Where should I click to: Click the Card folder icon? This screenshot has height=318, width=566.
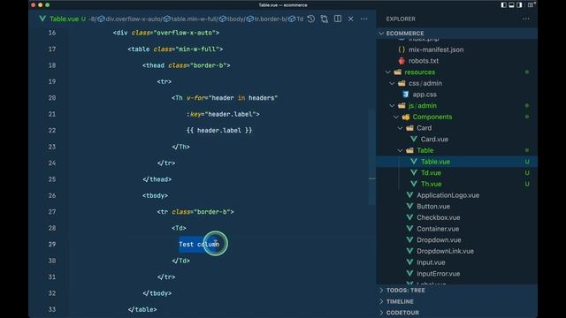tap(409, 128)
